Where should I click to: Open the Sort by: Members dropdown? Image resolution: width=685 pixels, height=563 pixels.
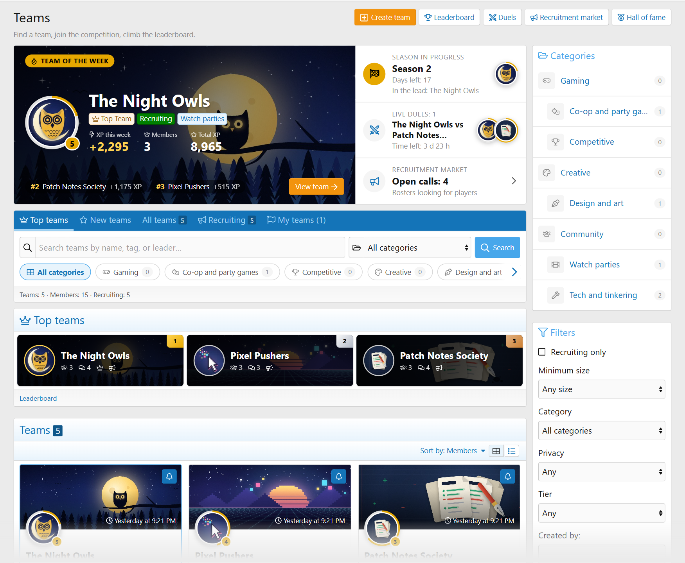[x=453, y=451]
